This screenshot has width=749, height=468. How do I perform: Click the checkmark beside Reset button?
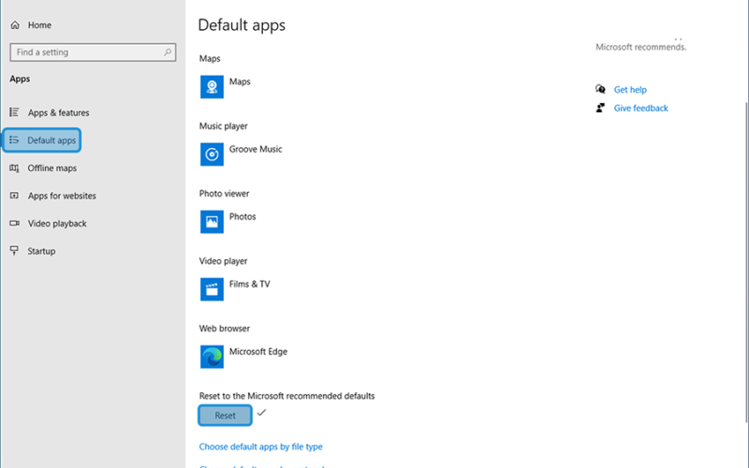point(261,413)
